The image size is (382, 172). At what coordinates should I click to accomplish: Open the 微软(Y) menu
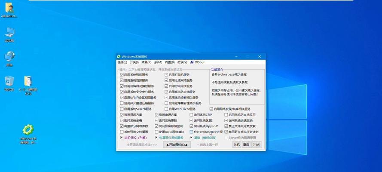point(182,62)
